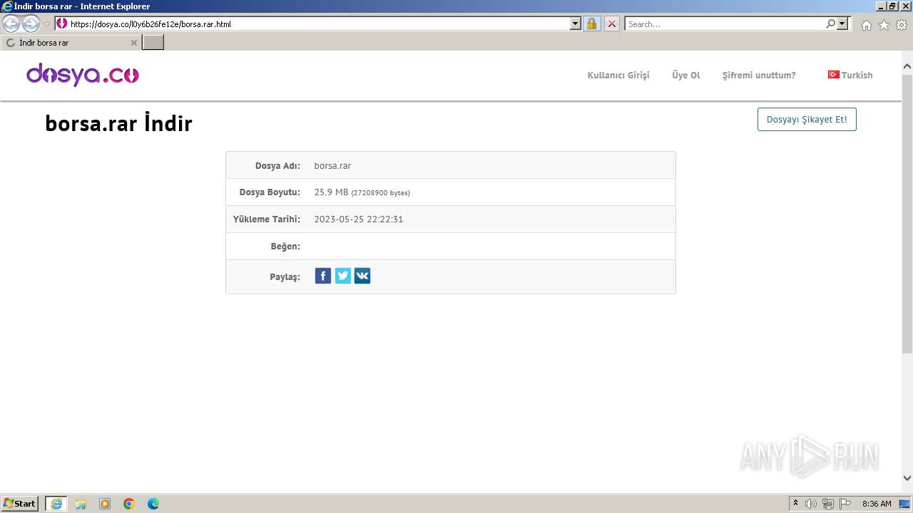Click the network tray icon
The width and height of the screenshot is (913, 513).
coord(828,504)
